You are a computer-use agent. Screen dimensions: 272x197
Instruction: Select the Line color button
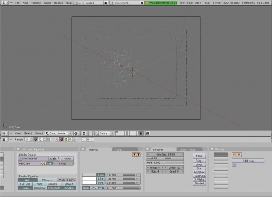[101, 179]
